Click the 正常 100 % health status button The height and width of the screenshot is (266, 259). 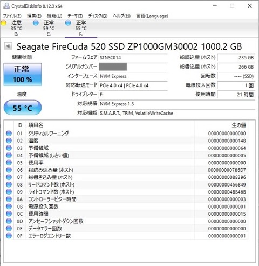tap(23, 74)
